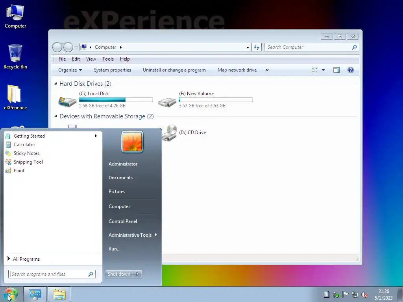Click the muted volume tray icon

pos(364,295)
